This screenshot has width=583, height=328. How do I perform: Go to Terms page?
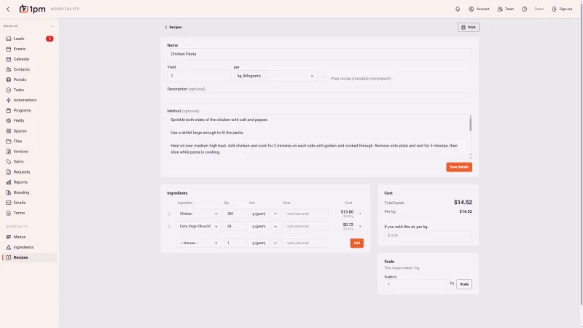[29, 213]
